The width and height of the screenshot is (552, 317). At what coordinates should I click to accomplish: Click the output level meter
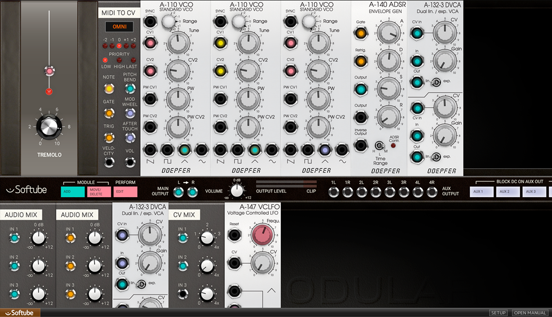286,184
